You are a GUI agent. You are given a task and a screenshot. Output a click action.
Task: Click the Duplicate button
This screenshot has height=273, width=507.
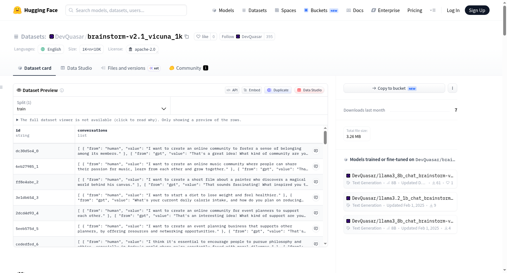(278, 90)
